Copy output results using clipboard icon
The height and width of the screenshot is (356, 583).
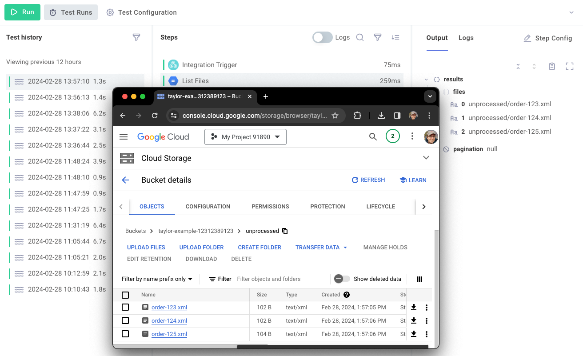coord(552,66)
